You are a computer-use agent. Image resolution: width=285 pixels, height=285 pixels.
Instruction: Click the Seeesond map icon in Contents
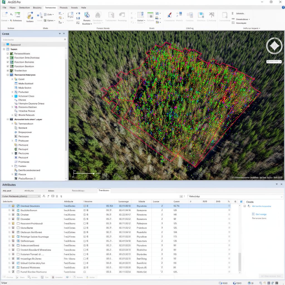8,45
